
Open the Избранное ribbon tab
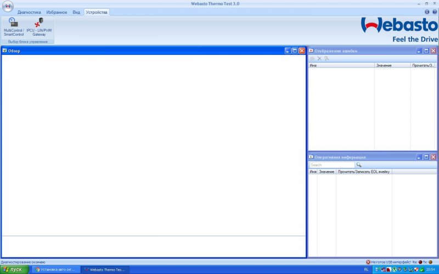[57, 12]
